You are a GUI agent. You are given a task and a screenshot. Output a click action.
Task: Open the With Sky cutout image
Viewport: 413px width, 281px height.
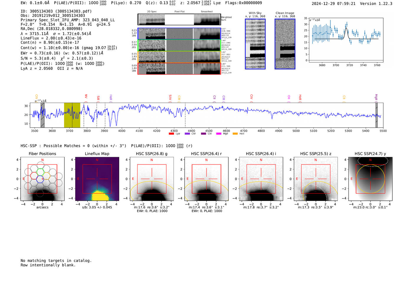click(x=255, y=44)
